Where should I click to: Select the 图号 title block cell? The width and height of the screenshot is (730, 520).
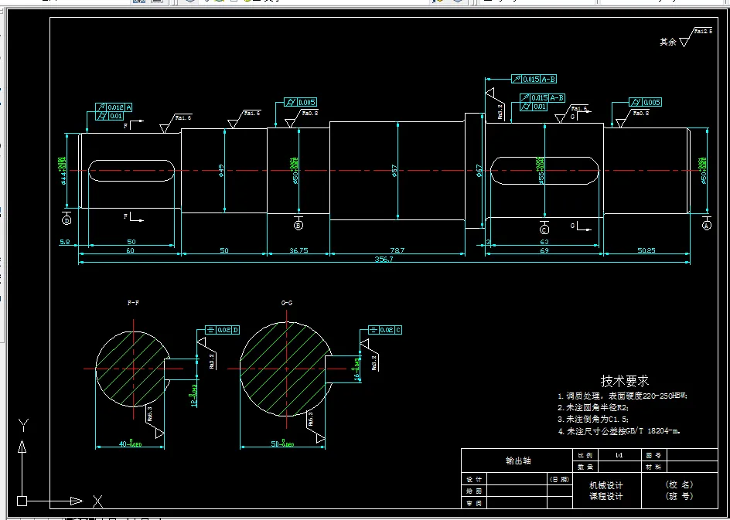[x=653, y=455]
